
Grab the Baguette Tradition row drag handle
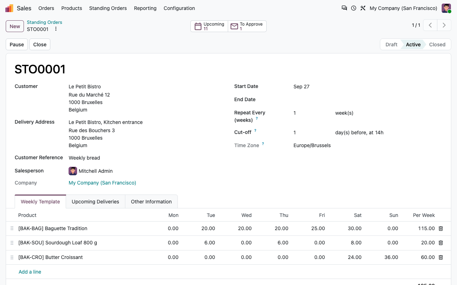12,228
